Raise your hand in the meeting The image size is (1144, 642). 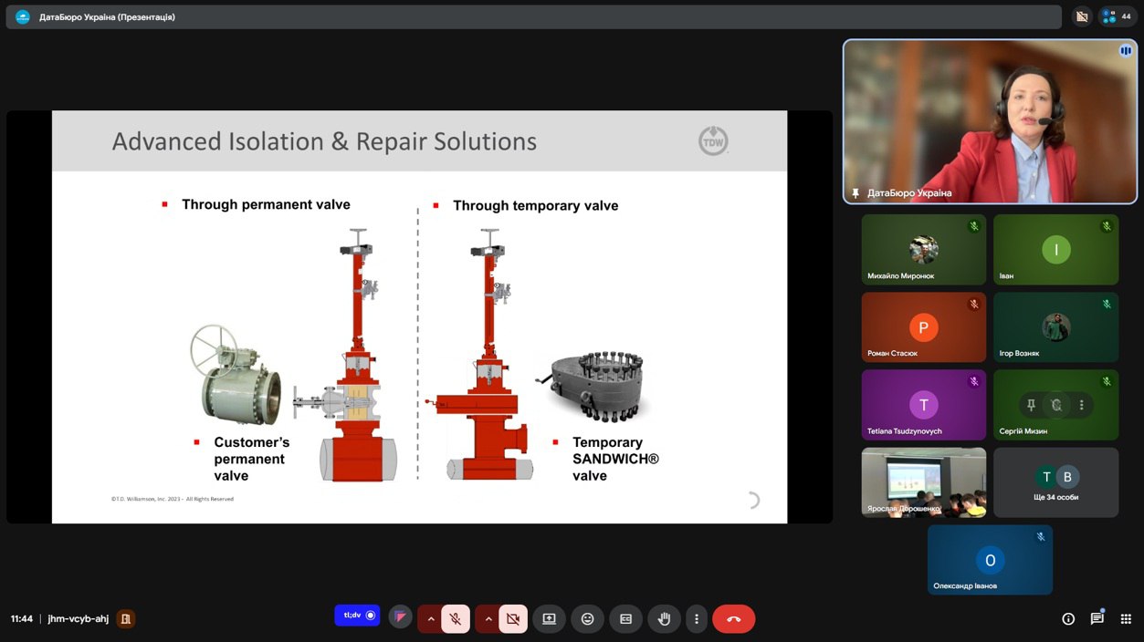pos(664,619)
